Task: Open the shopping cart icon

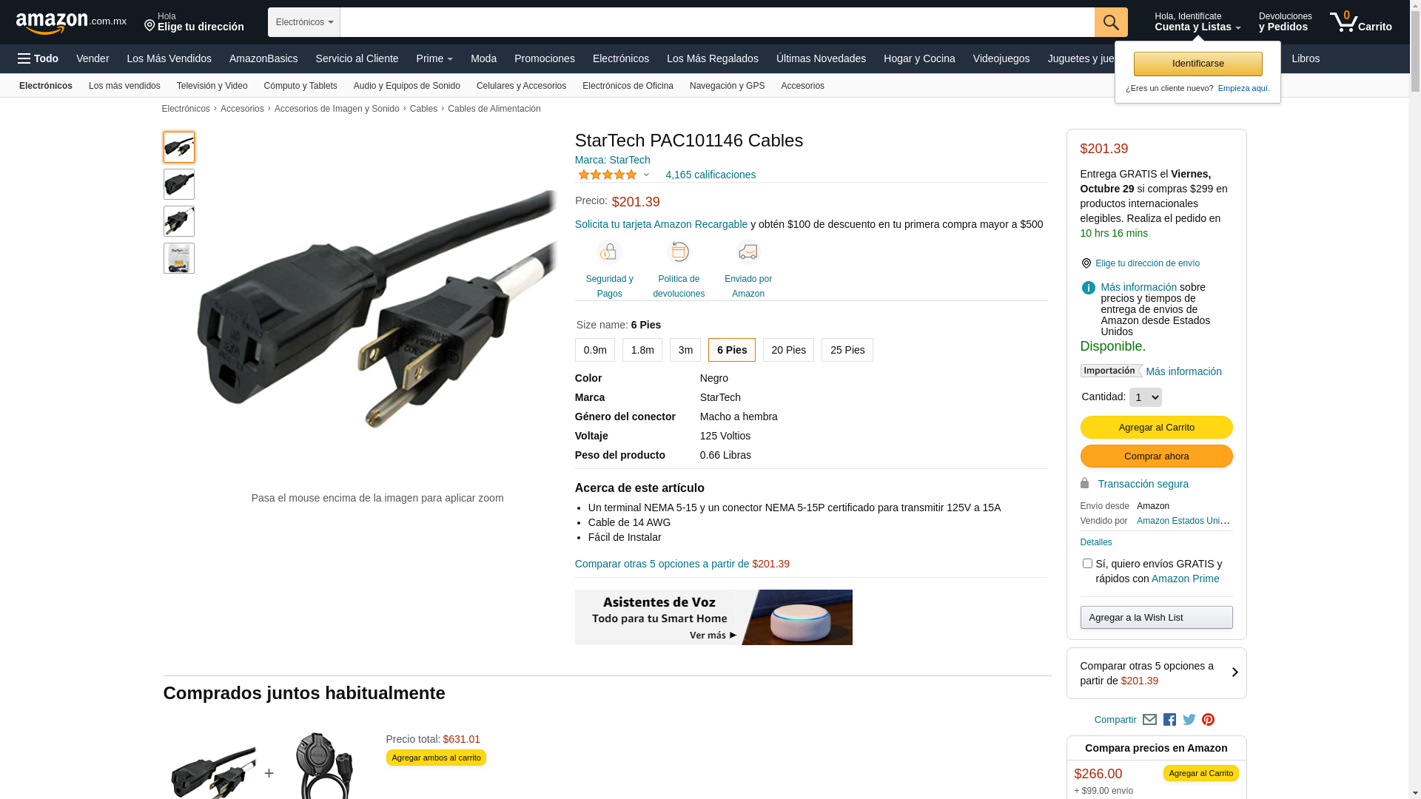Action: click(x=1360, y=22)
